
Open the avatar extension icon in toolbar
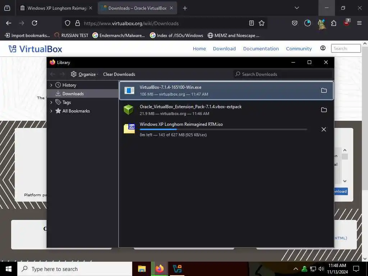(321, 23)
